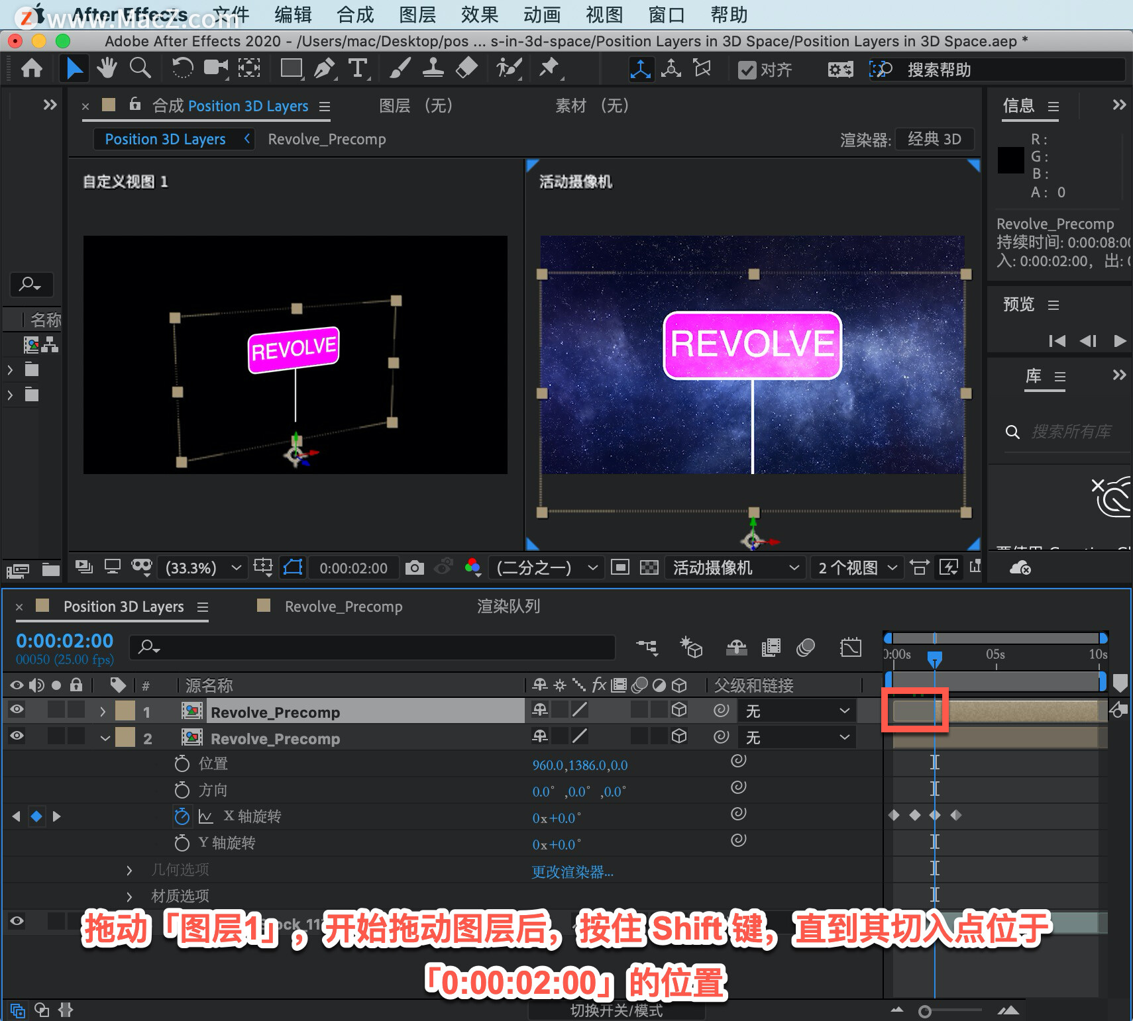The image size is (1133, 1021).
Task: Click the Creative Cloud sync icon
Action: (x=1020, y=567)
